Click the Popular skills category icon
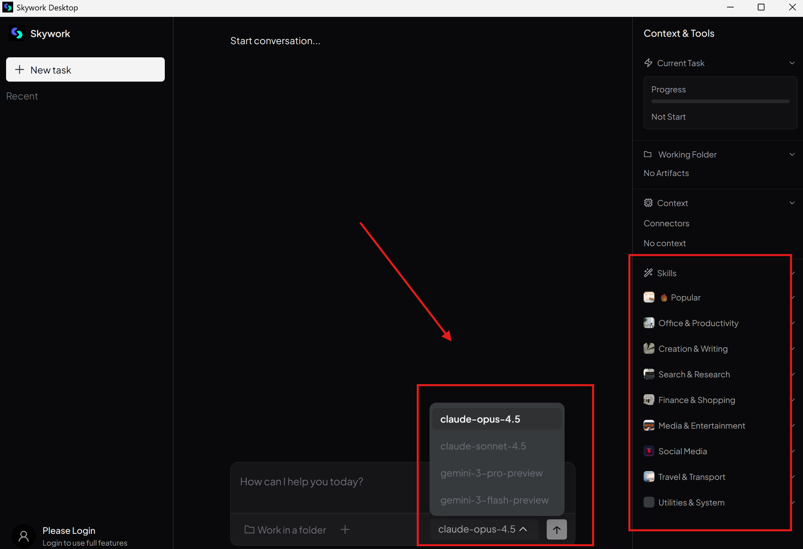 (649, 297)
